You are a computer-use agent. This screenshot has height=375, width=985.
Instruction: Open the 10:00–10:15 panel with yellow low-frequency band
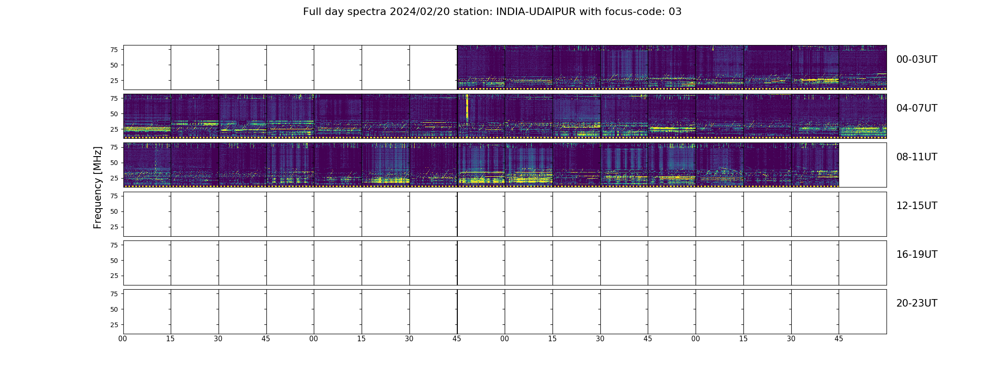click(529, 165)
